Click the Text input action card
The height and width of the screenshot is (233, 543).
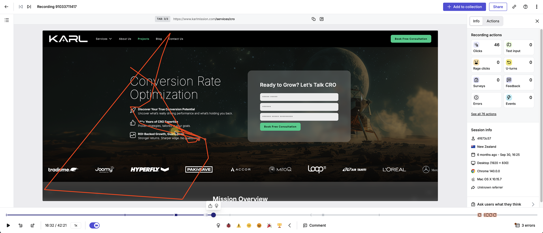(x=519, y=48)
